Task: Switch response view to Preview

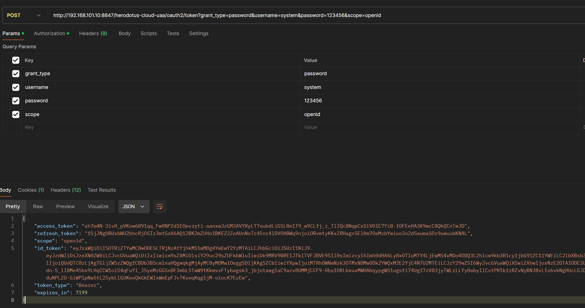Action: click(65, 207)
